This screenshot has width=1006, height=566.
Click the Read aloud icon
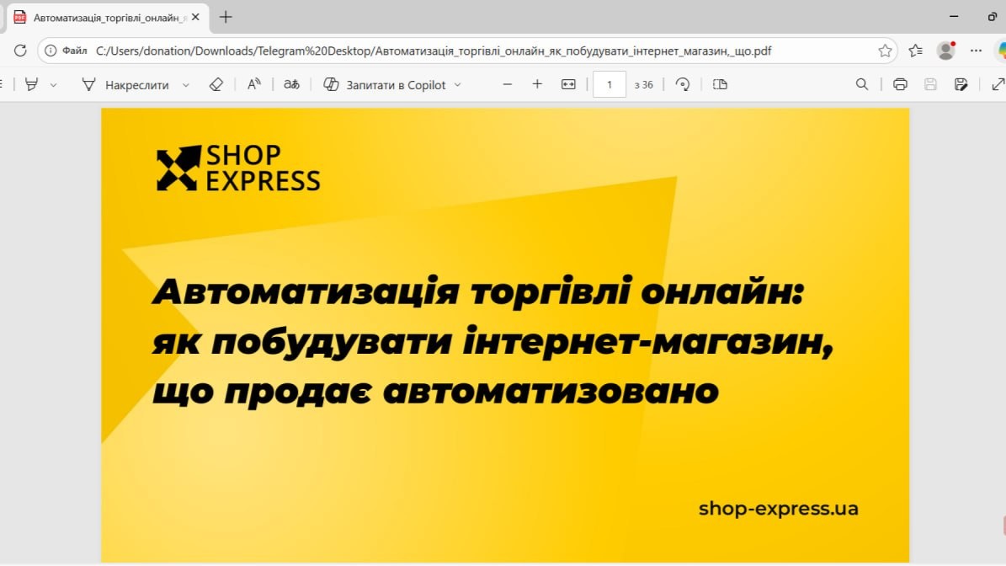(x=253, y=84)
